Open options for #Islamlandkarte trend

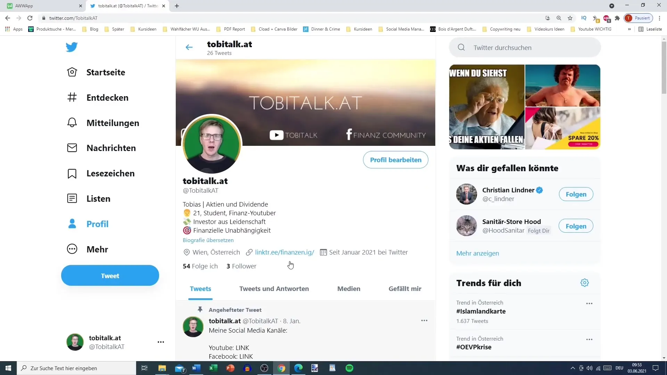click(589, 303)
